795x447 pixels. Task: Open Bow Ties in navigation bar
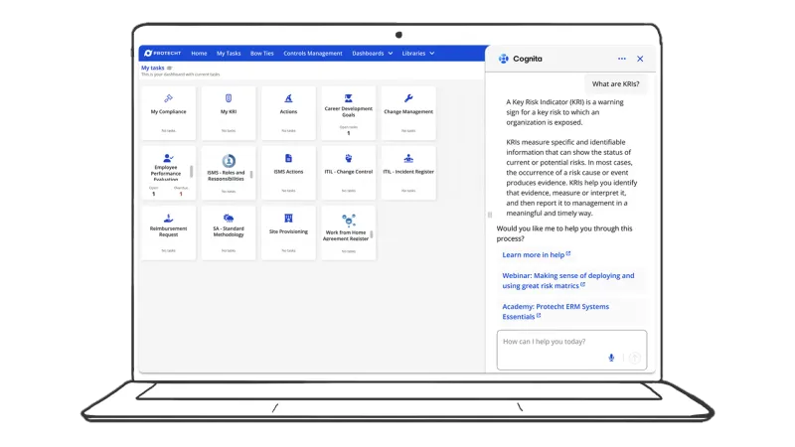point(261,54)
